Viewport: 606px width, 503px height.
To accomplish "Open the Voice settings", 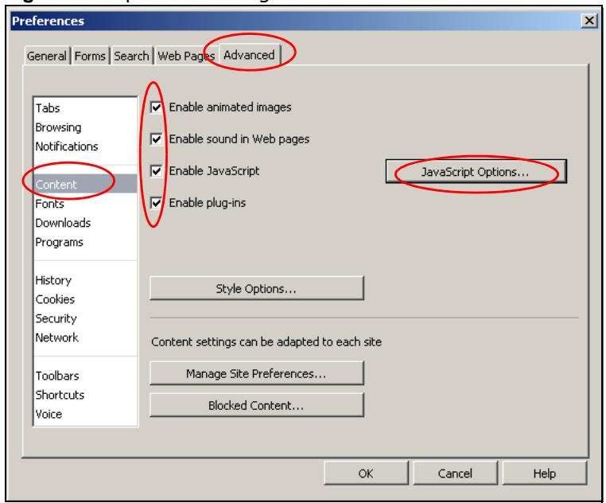I will tap(85, 414).
